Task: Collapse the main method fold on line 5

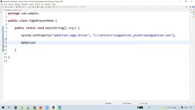Action: [7, 28]
